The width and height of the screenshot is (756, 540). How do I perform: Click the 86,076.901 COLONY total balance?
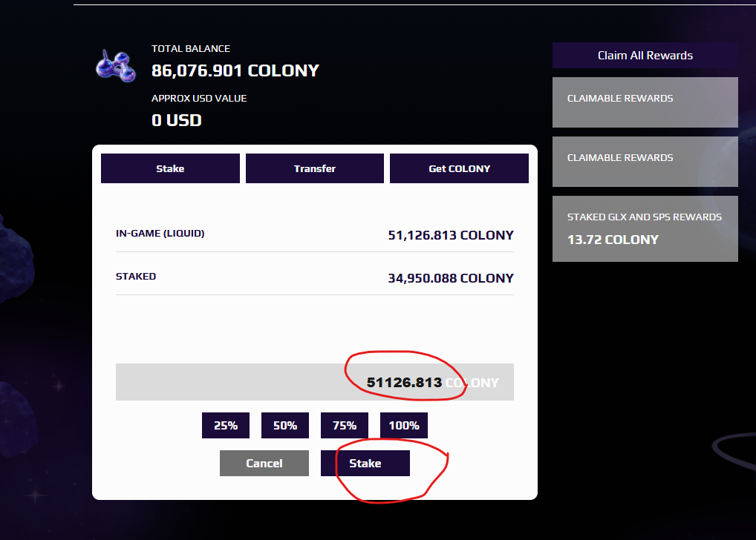pyautogui.click(x=235, y=70)
